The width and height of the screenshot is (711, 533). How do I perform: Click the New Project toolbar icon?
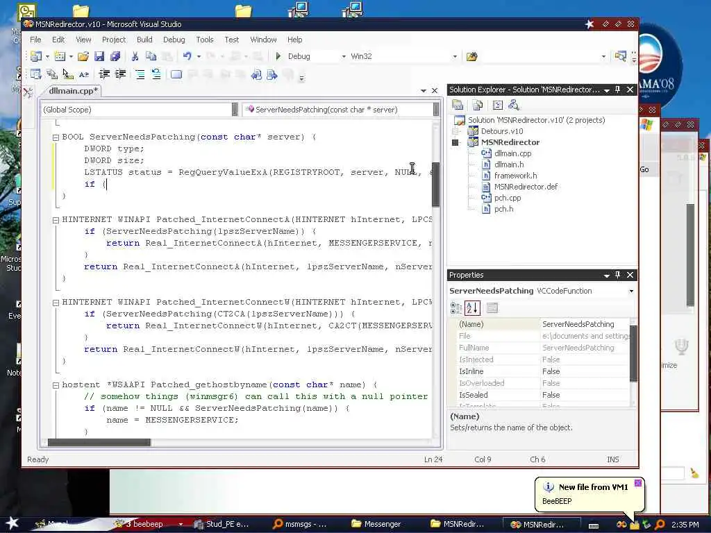point(36,56)
